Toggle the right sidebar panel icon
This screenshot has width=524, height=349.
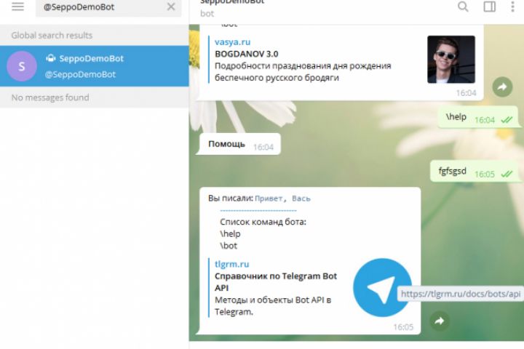[489, 7]
